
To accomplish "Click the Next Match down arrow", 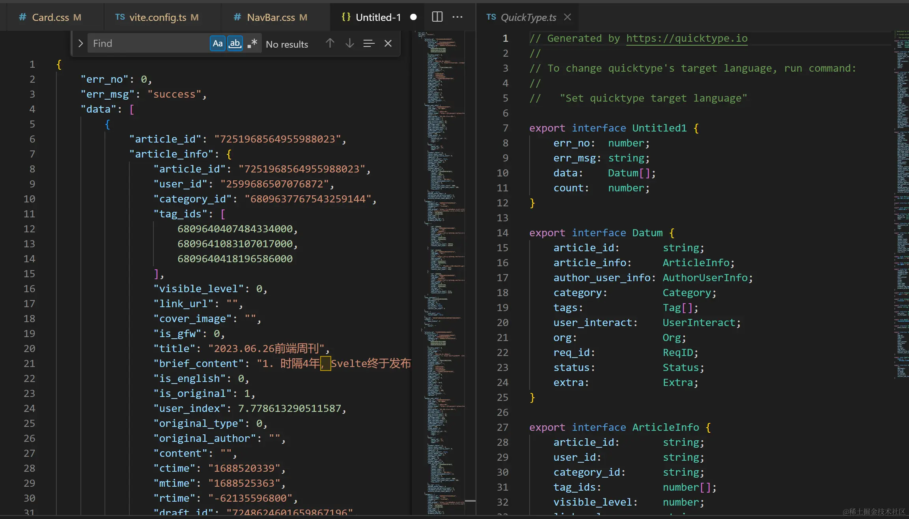I will coord(349,43).
